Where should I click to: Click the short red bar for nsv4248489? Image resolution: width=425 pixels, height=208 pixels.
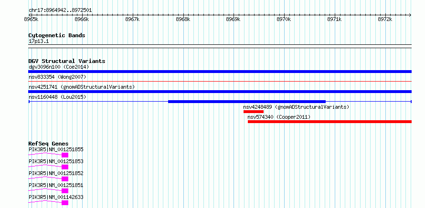click(254, 112)
